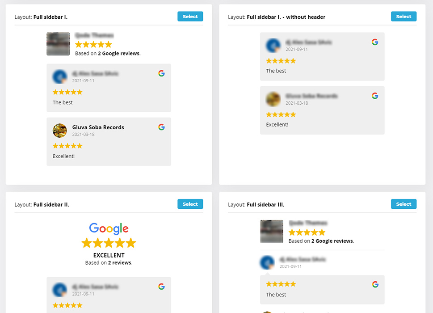This screenshot has width=433, height=313.
Task: Click Google icon on 2021-09-11 review without header
Action: click(375, 42)
